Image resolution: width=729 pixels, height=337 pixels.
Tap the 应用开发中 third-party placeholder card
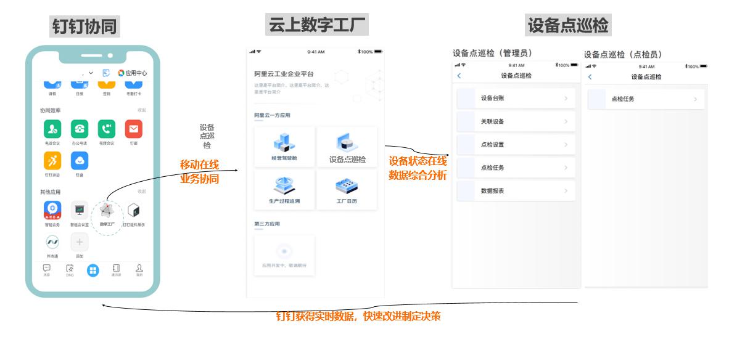[284, 255]
